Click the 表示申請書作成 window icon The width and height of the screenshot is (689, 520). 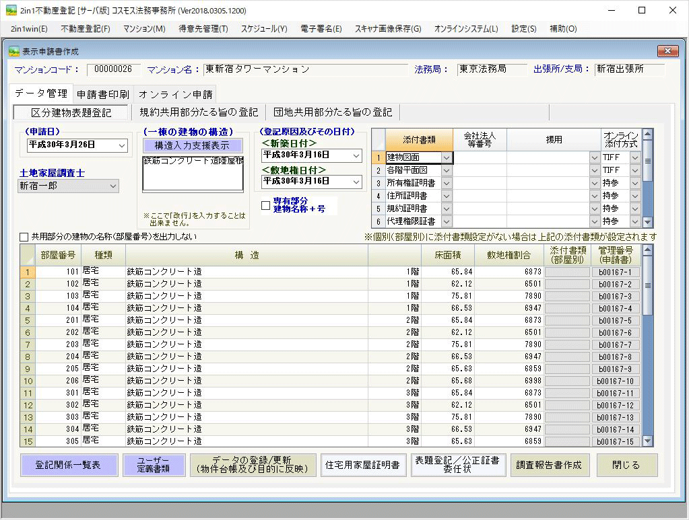[13, 51]
